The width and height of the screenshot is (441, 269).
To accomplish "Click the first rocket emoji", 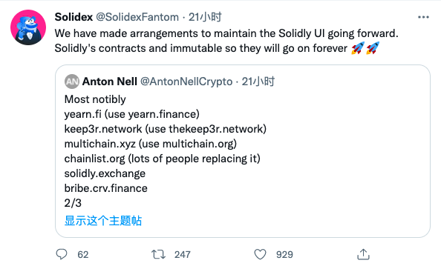I will [358, 48].
